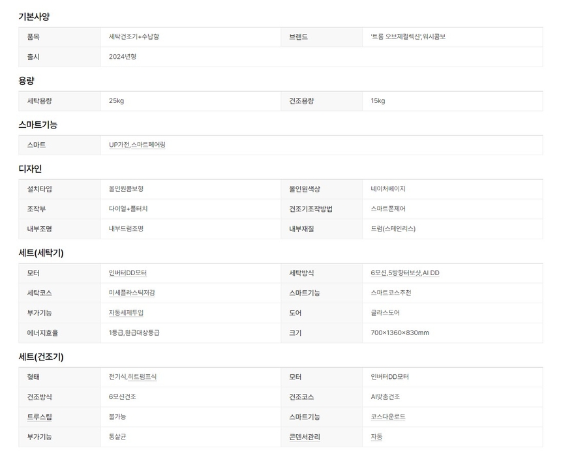Click the 자동세제투입 feature link
Viewport: 561px width, 461px height.
pos(126,313)
